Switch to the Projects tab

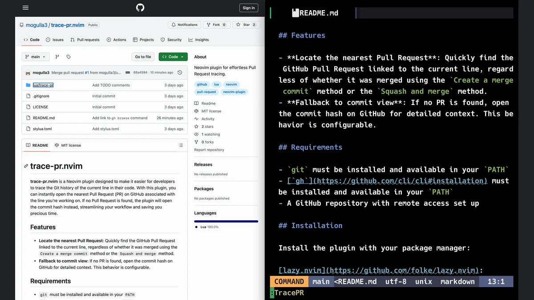tap(143, 40)
